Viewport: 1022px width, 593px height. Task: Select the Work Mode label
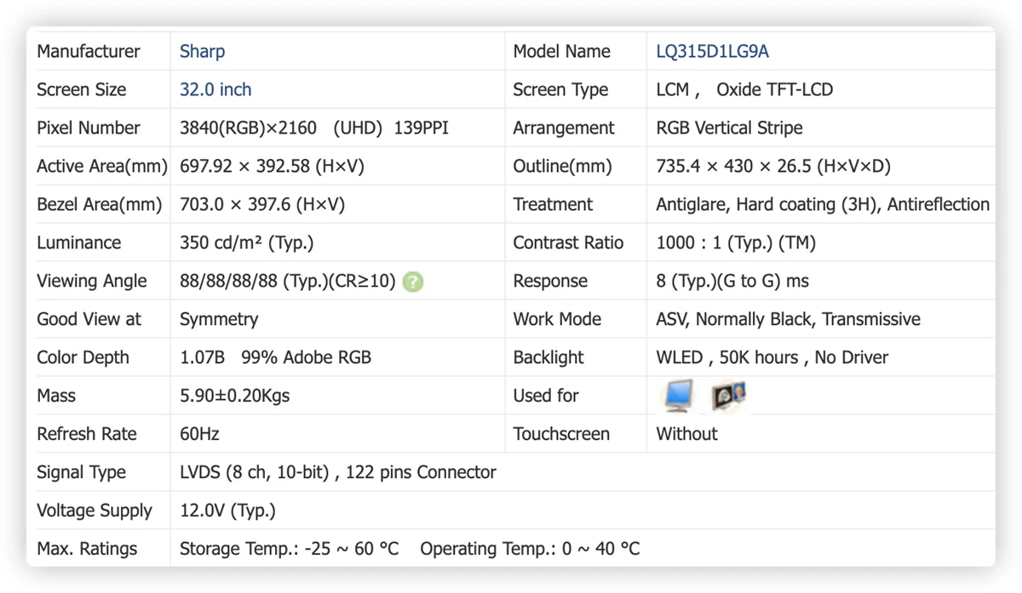(557, 319)
